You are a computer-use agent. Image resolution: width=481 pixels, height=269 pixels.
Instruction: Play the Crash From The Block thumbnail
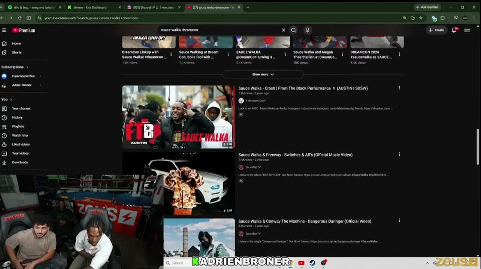(x=178, y=117)
